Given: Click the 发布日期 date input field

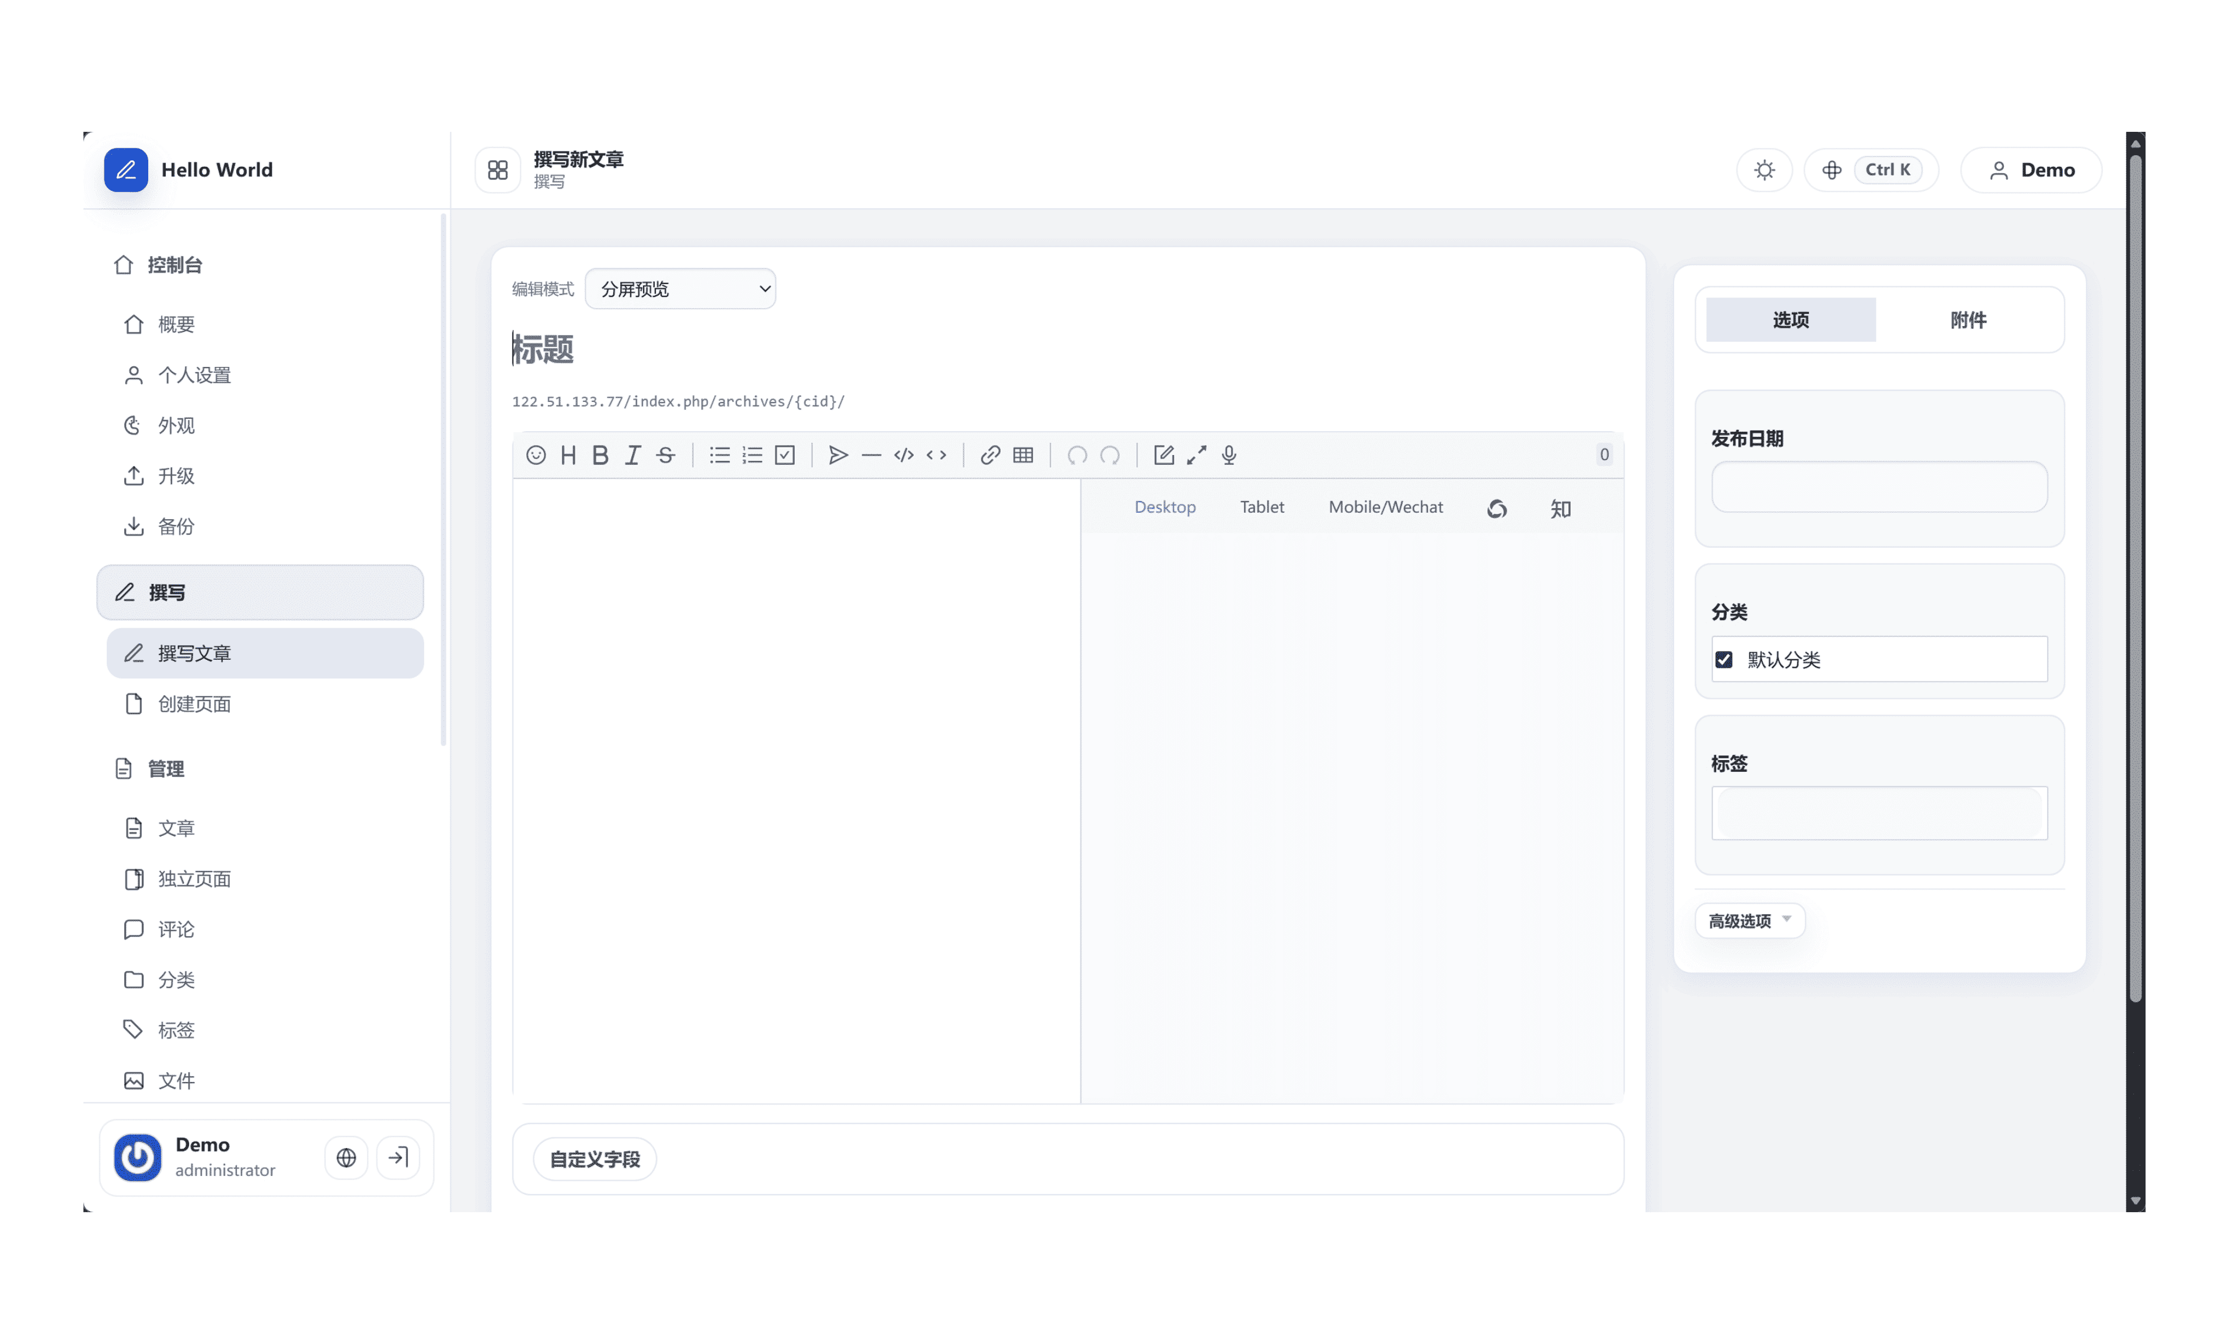Looking at the screenshot, I should [1879, 488].
